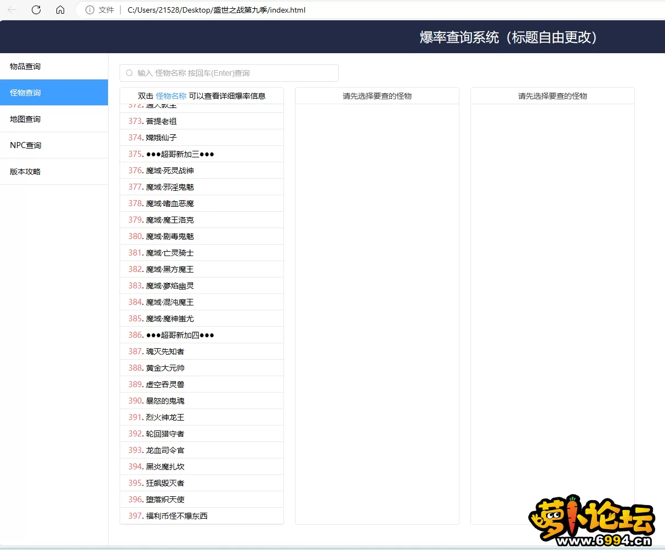This screenshot has height=550, width=665.
Task: Select monster 392. 轮回猎守者
Action: click(202, 434)
